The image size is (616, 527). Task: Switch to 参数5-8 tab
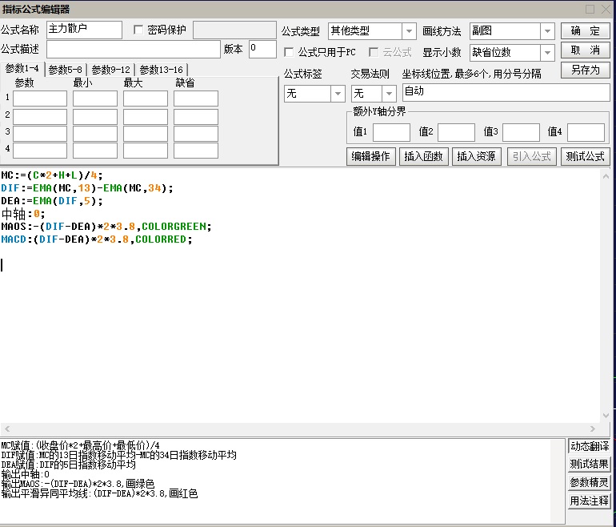(x=65, y=70)
